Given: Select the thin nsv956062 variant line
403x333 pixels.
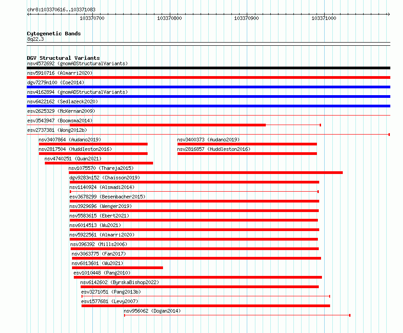Looking at the screenshot, I should (237, 315).
